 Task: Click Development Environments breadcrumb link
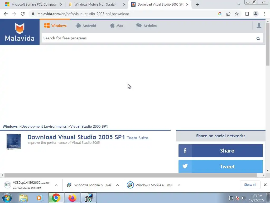point(44,126)
